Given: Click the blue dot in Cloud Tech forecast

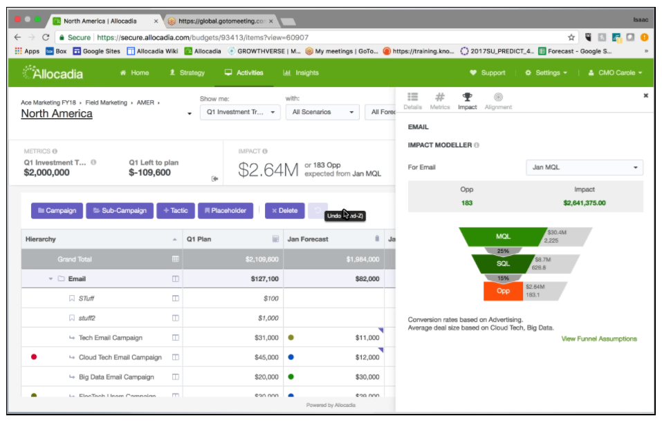Looking at the screenshot, I should (291, 357).
